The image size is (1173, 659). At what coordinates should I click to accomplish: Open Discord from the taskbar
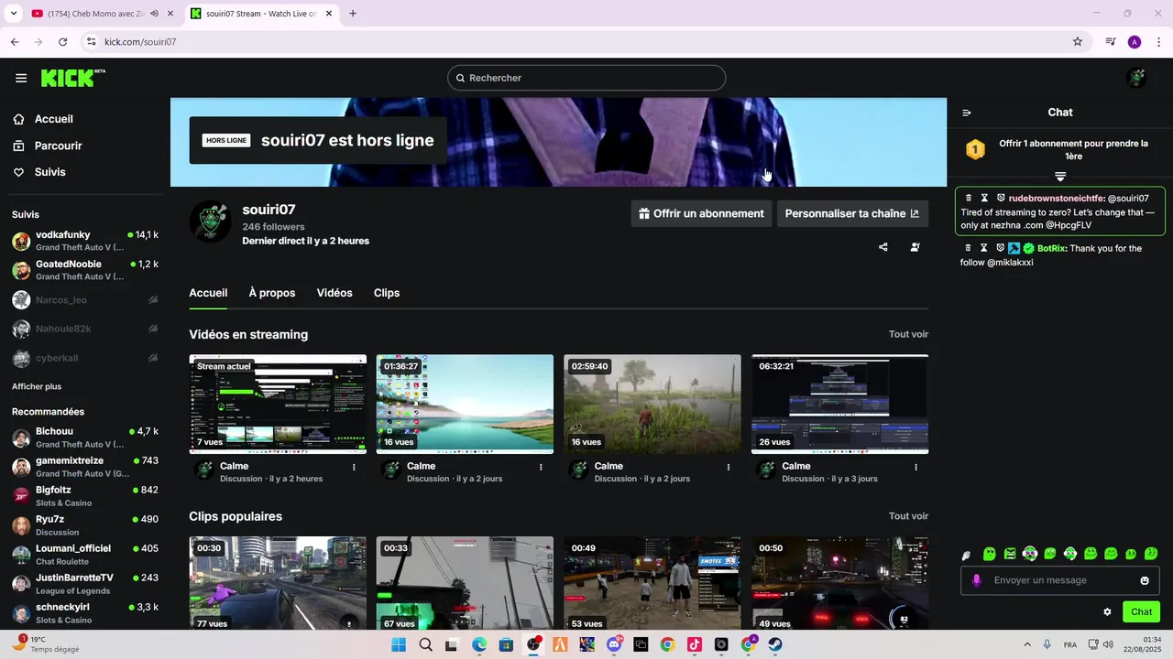(614, 644)
